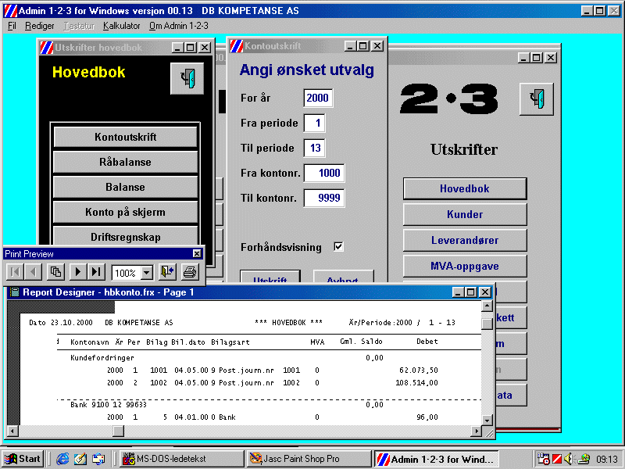
Task: Click the Fra periode field
Action: [315, 123]
